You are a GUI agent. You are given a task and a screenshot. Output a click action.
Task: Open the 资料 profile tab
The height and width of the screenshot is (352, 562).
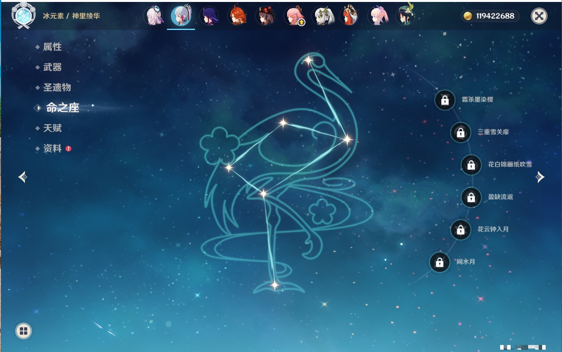click(52, 148)
